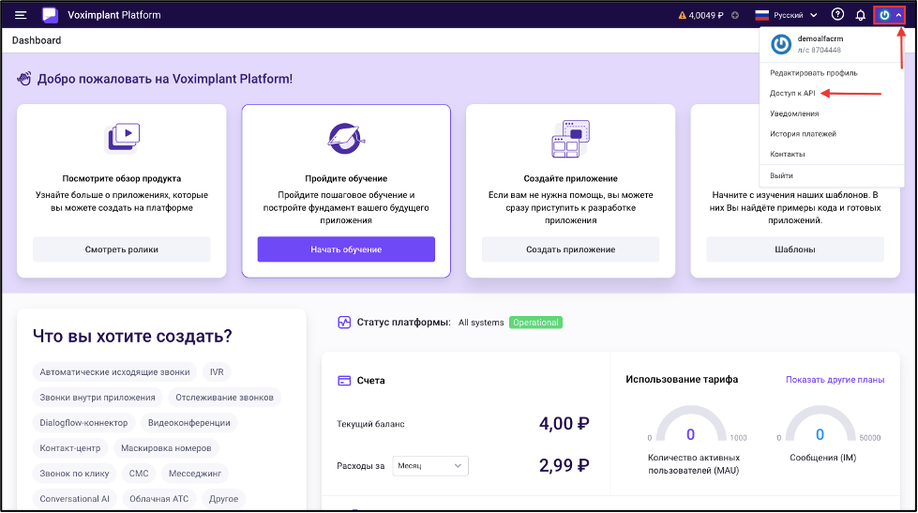Click the Пройдите обучение card heading
Image resolution: width=918 pixels, height=513 pixels.
[x=346, y=178]
